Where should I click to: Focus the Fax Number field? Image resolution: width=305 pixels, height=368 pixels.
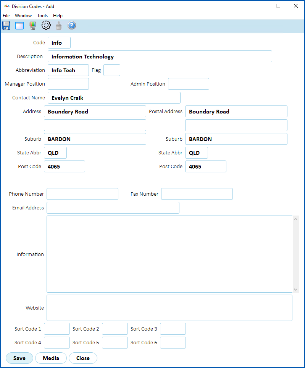point(197,194)
